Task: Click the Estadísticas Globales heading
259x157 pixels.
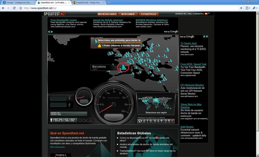Action: click(134, 133)
